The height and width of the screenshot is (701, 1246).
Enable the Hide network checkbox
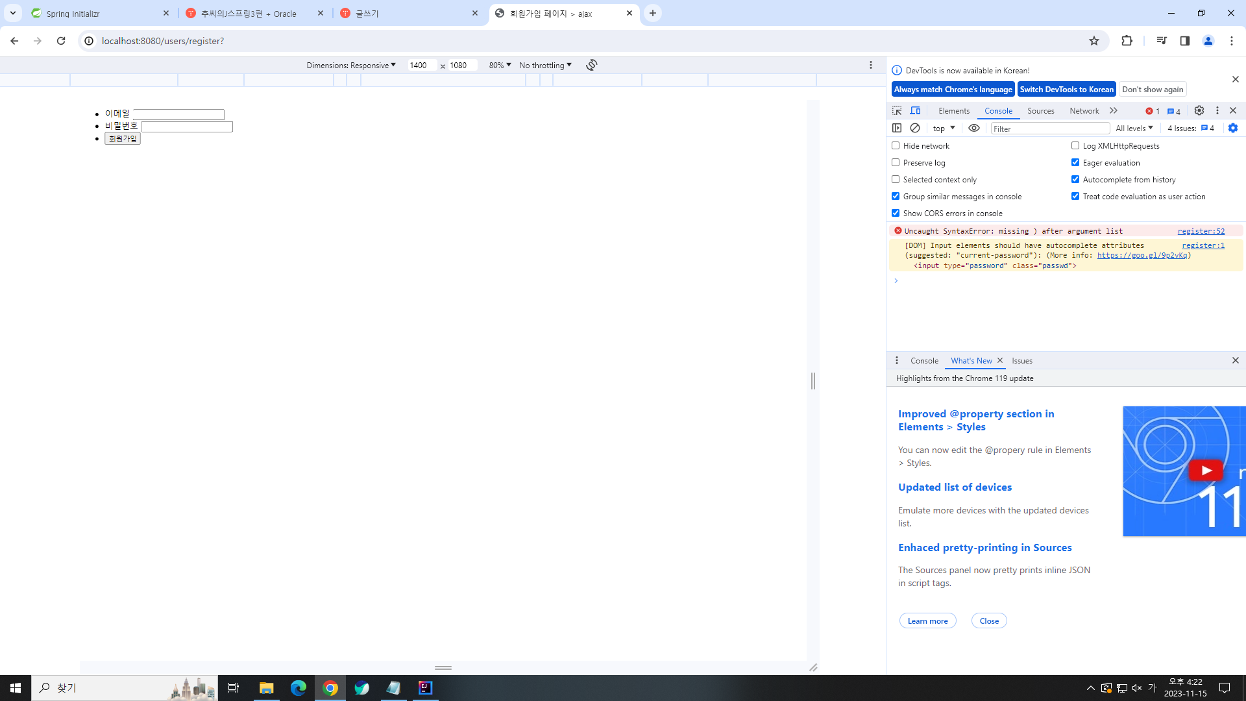(896, 146)
